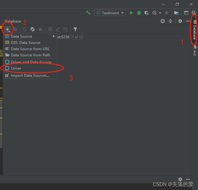
Task: Expand the profiler dropdown arrow
Action: click(x=160, y=13)
